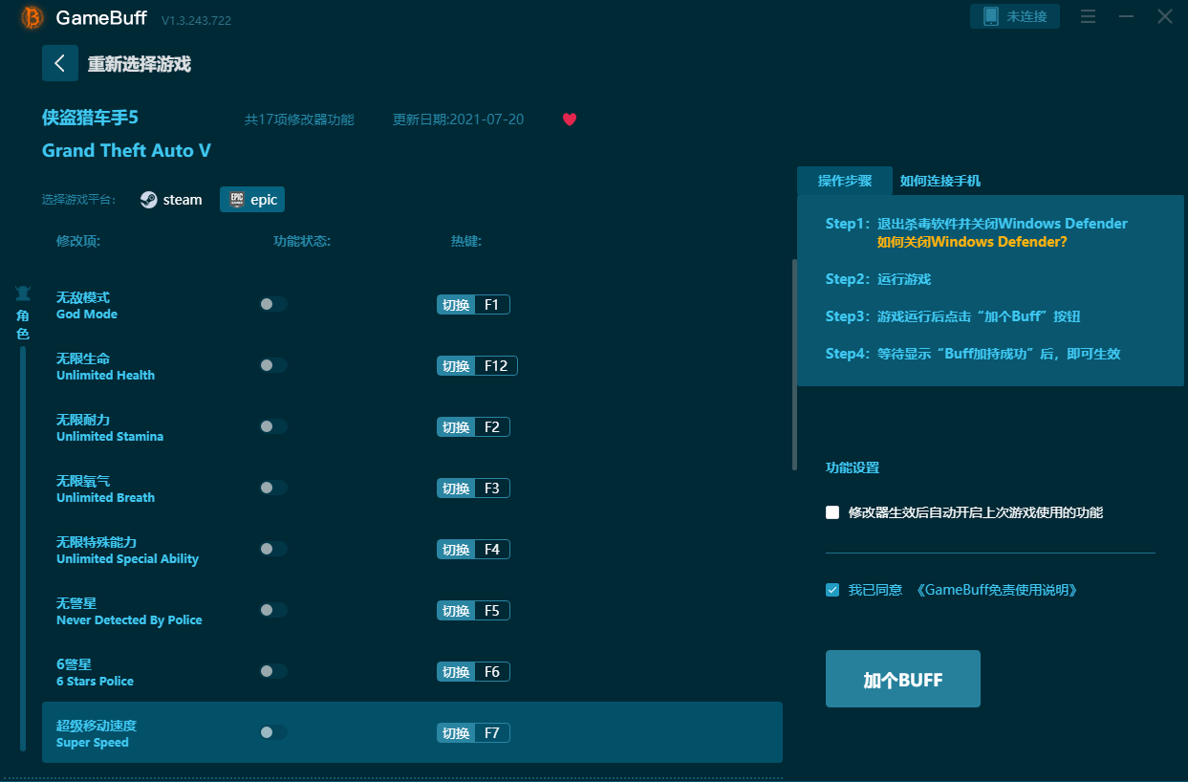Check auto-enable last used functions checkbox

(832, 512)
